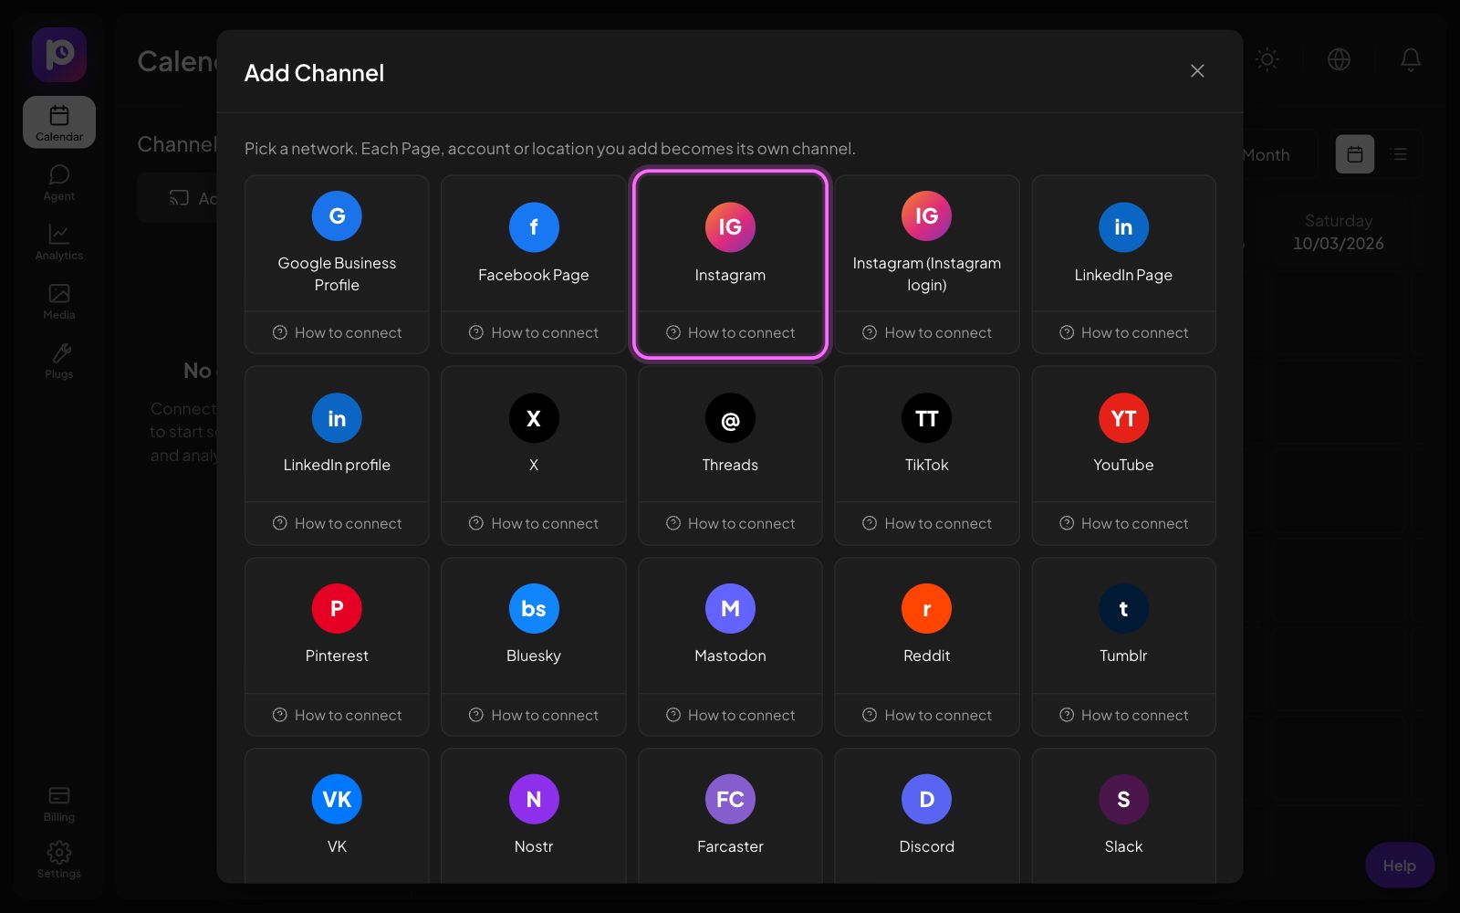Open the Agent sidebar section

click(x=59, y=183)
